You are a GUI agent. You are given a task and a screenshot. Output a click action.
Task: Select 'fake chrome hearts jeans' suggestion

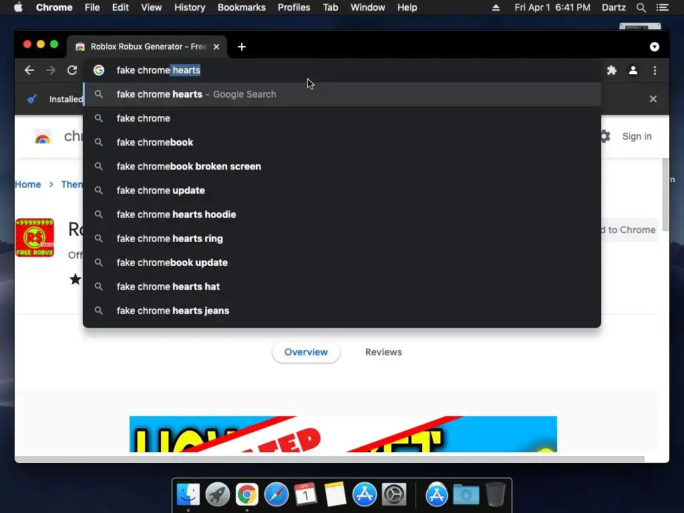pyautogui.click(x=342, y=310)
